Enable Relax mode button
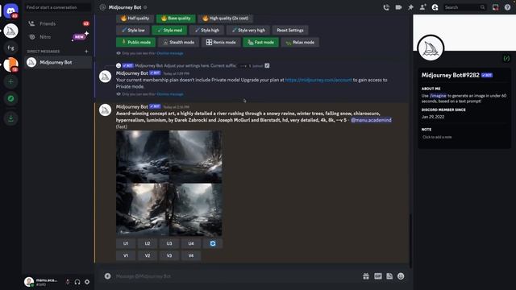The height and width of the screenshot is (290, 516). pos(300,42)
